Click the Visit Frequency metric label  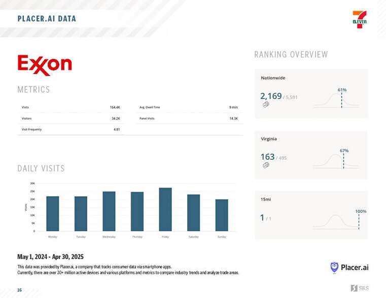tap(31, 129)
